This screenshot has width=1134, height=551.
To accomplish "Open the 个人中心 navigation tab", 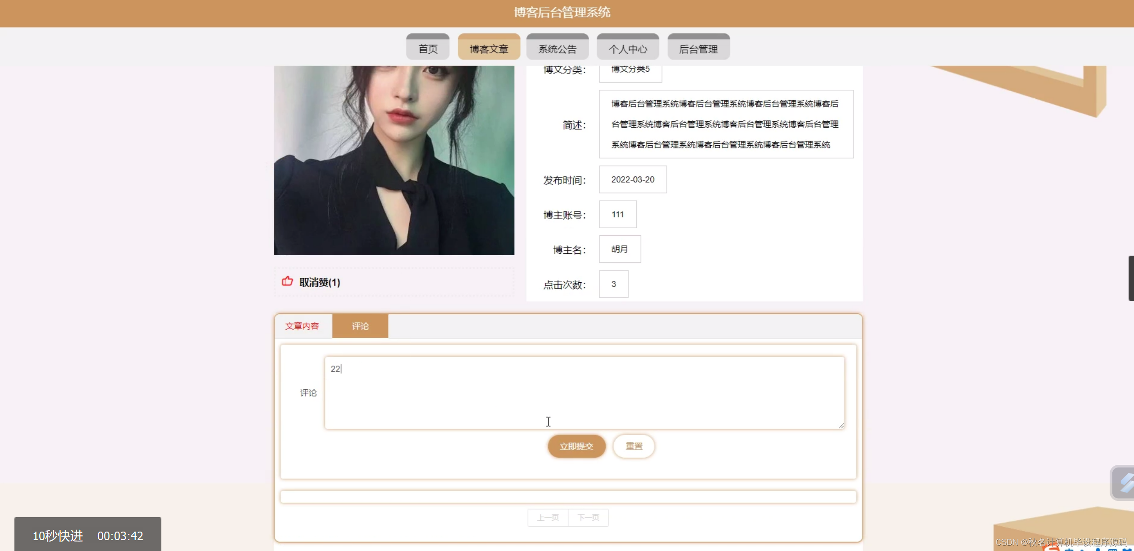I will point(628,47).
